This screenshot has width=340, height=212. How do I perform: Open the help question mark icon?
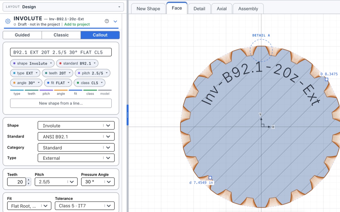click(x=107, y=21)
